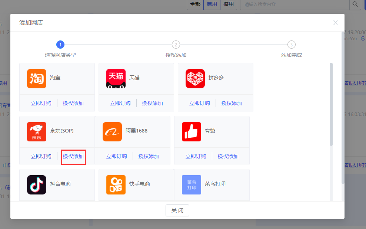Click 立即订购 under 京东(SOP)
The image size is (366, 229).
(41, 156)
